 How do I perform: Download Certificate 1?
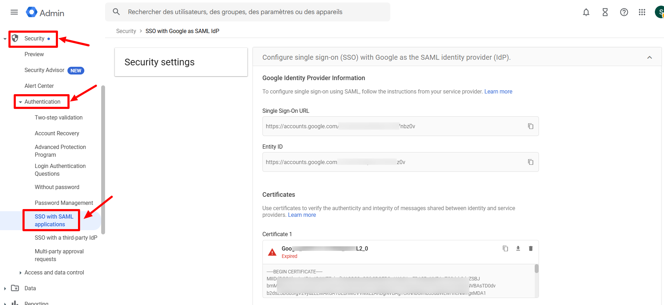click(x=518, y=248)
